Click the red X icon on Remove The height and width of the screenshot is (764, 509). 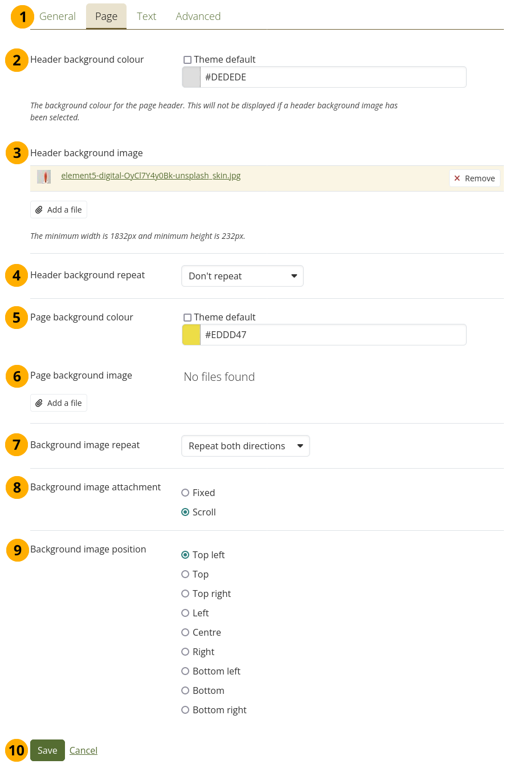457,178
